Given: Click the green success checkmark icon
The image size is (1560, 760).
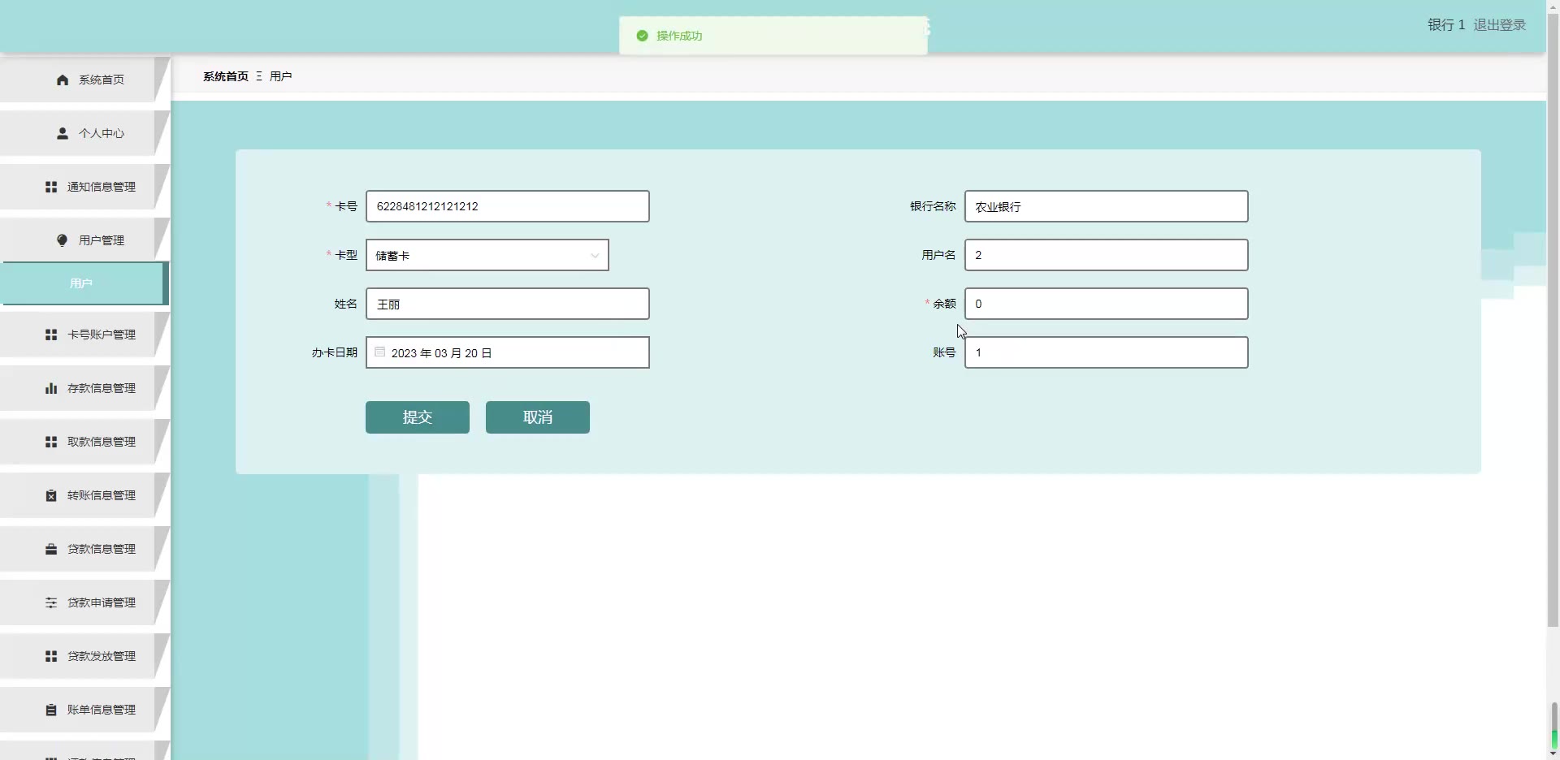Looking at the screenshot, I should coord(642,36).
